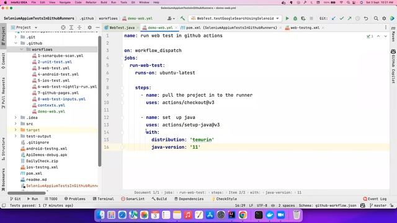
Task: Click the UTF-8 encoding in status bar
Action: (262, 206)
